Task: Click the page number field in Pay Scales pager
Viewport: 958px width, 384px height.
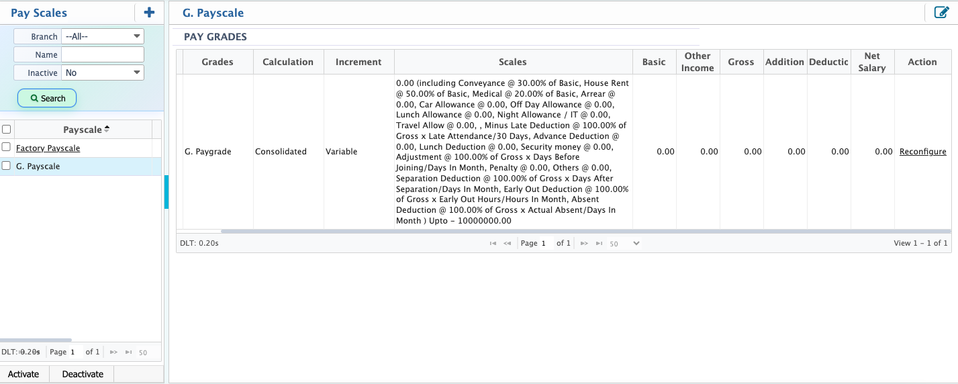Action: coord(75,352)
